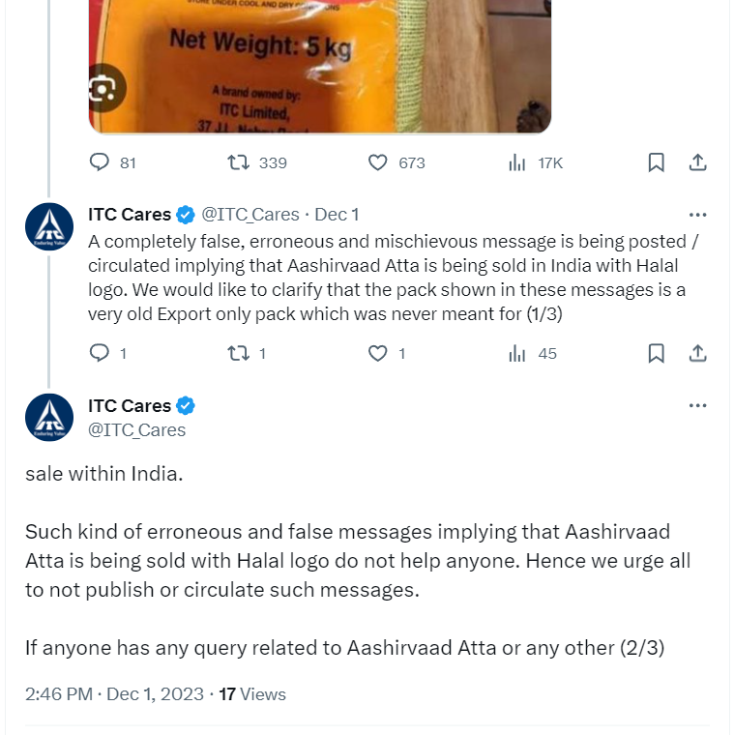The image size is (734, 735).
Task: Like the post with 673 likes
Action: [378, 162]
